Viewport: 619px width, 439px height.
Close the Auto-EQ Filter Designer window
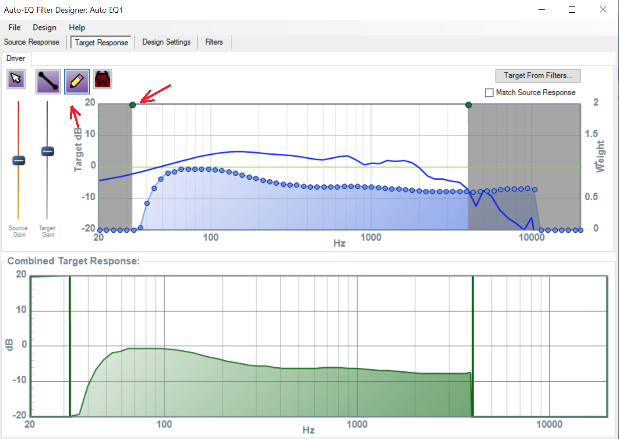pyautogui.click(x=603, y=10)
